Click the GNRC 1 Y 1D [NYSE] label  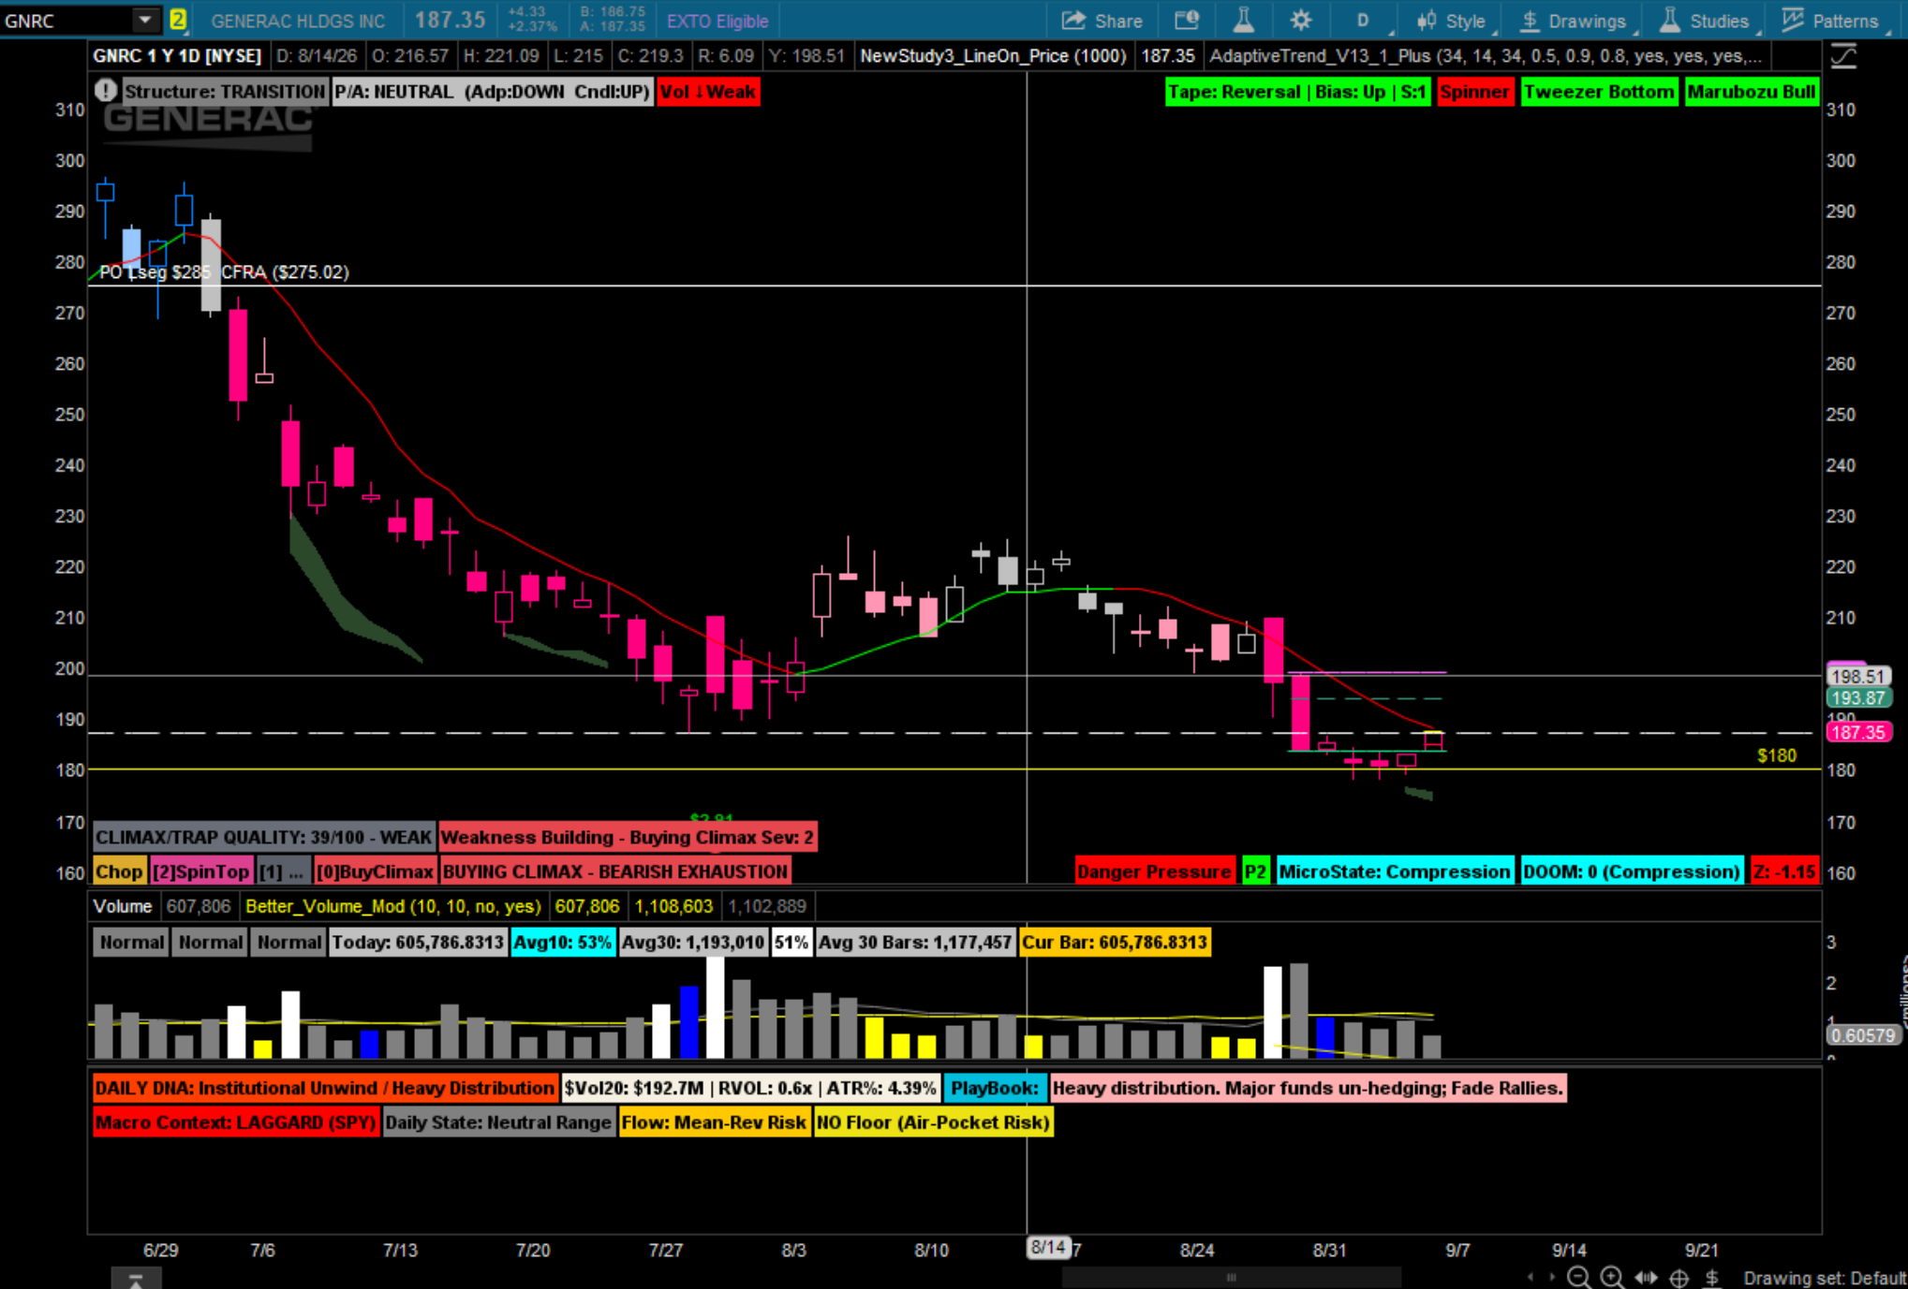click(x=177, y=56)
